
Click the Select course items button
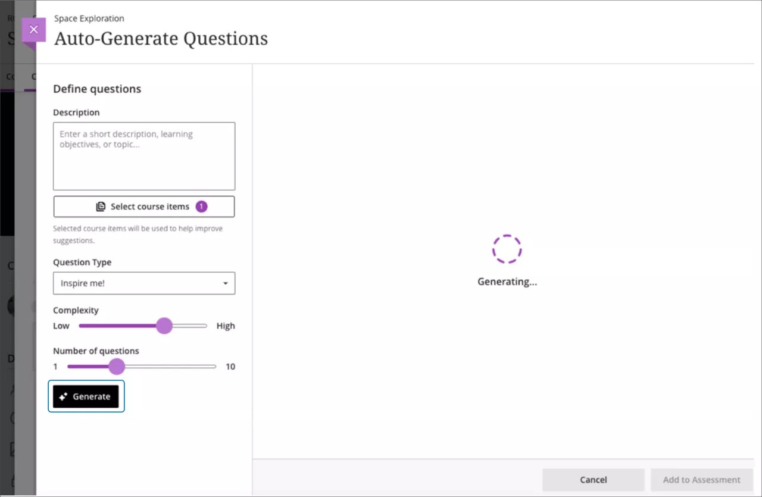pos(143,206)
